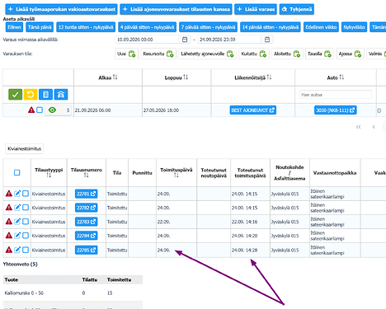The width and height of the screenshot is (386, 309).
Task: Open order number 22783 link
Action: [x=86, y=222]
